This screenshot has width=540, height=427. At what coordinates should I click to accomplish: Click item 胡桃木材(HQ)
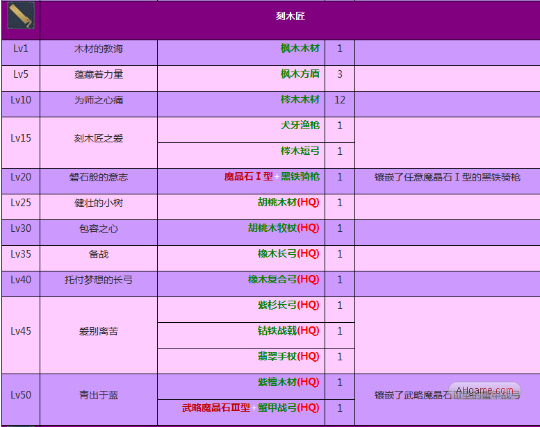(x=288, y=202)
